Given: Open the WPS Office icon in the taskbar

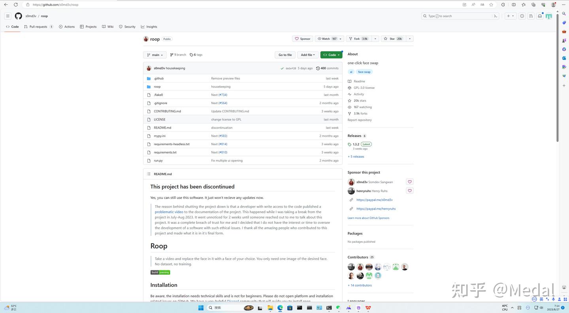Looking at the screenshot, I should click(368, 308).
